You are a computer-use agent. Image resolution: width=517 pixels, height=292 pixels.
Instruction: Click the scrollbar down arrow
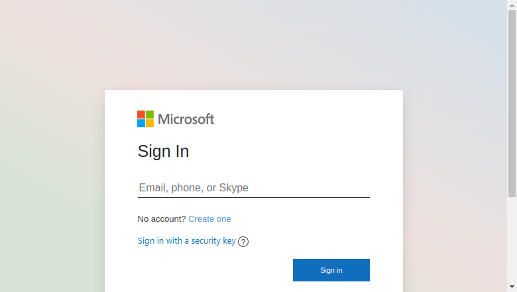512,287
